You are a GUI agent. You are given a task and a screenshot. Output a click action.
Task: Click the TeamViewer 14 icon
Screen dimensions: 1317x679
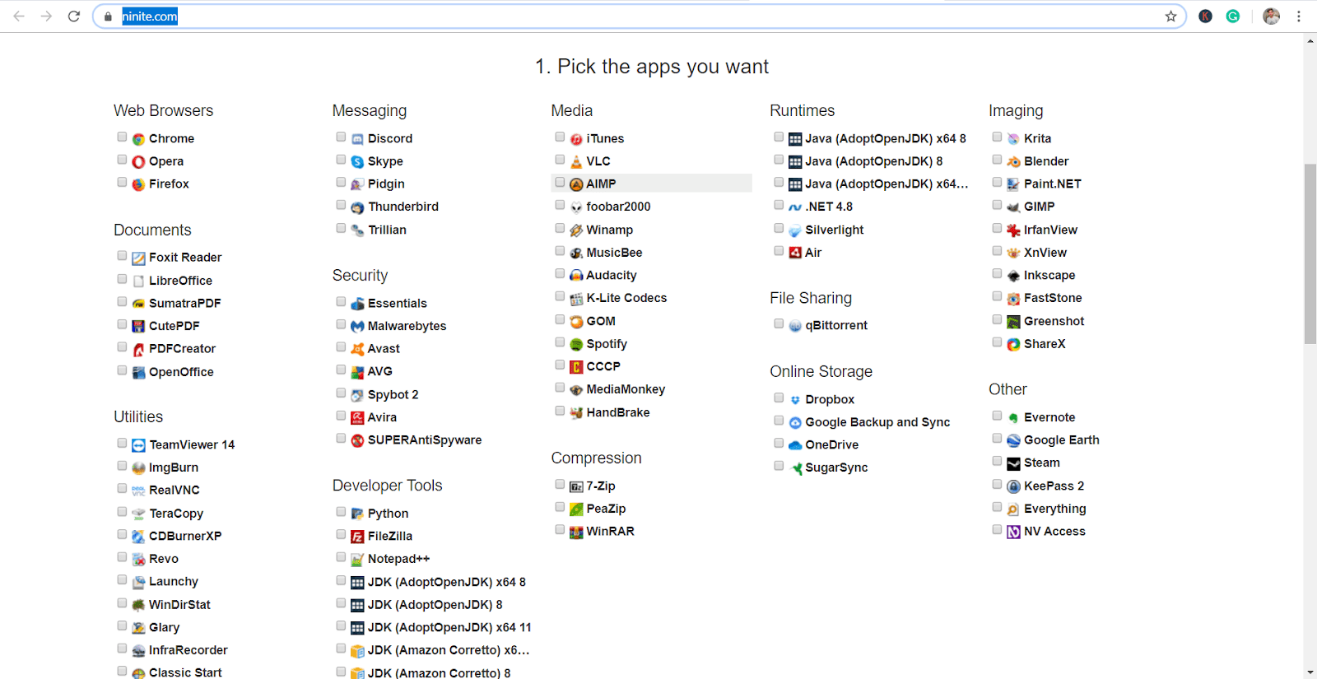point(138,445)
